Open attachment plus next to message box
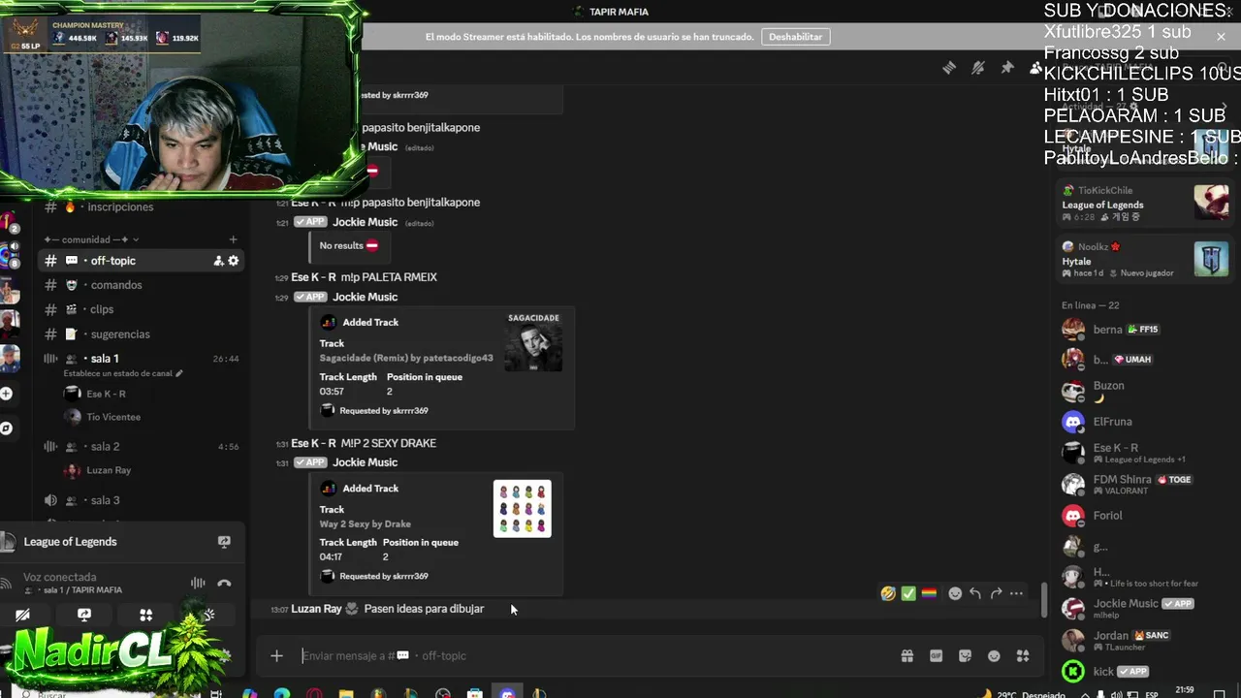Image resolution: width=1241 pixels, height=698 pixels. 276,656
